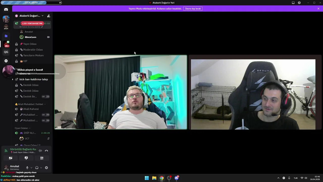Open the inbox icon in title bar
The height and width of the screenshot is (182, 323).
pos(293,3)
